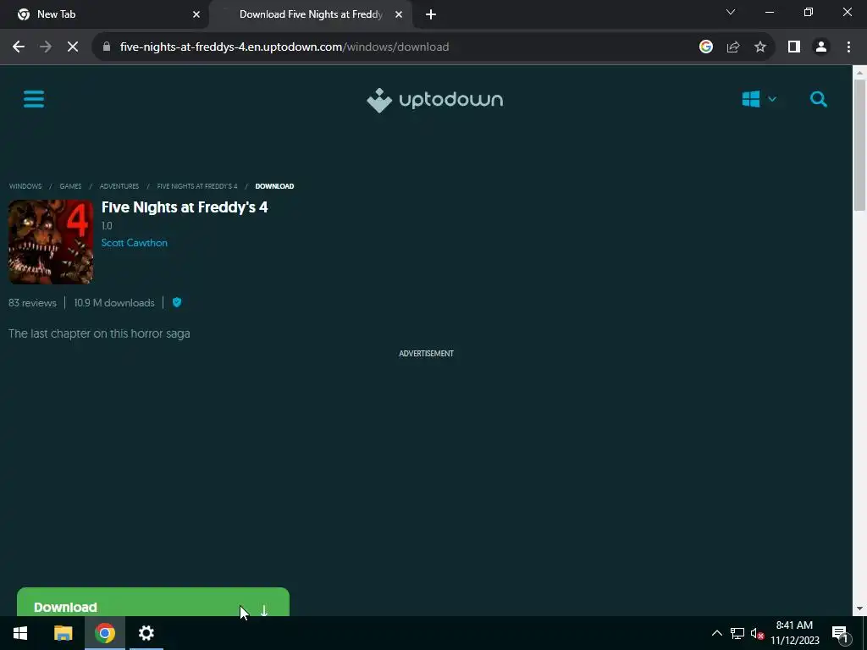867x650 pixels.
Task: Select the Download Five Nights at Freddy tab
Action: [x=311, y=14]
